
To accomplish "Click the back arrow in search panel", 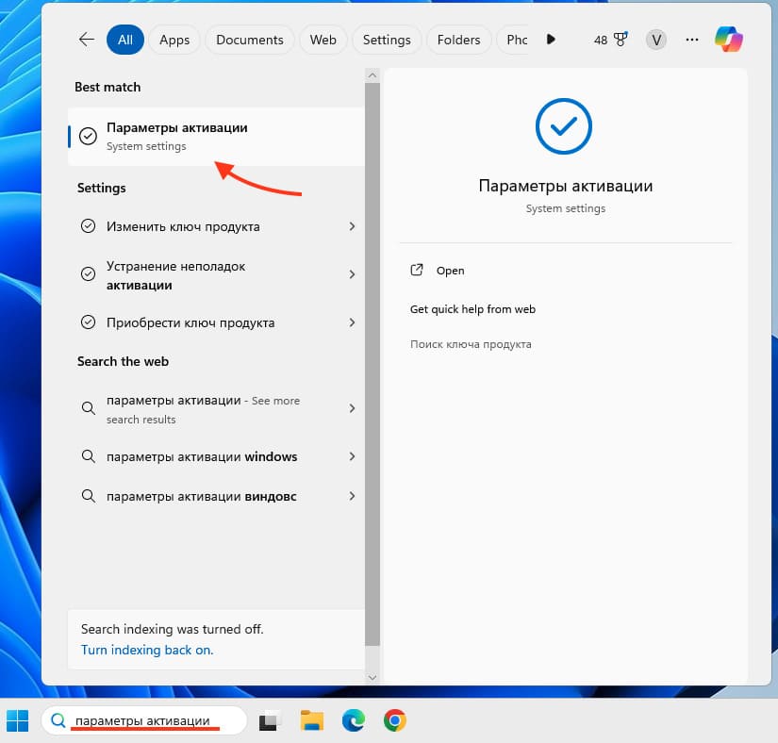I will click(x=87, y=40).
